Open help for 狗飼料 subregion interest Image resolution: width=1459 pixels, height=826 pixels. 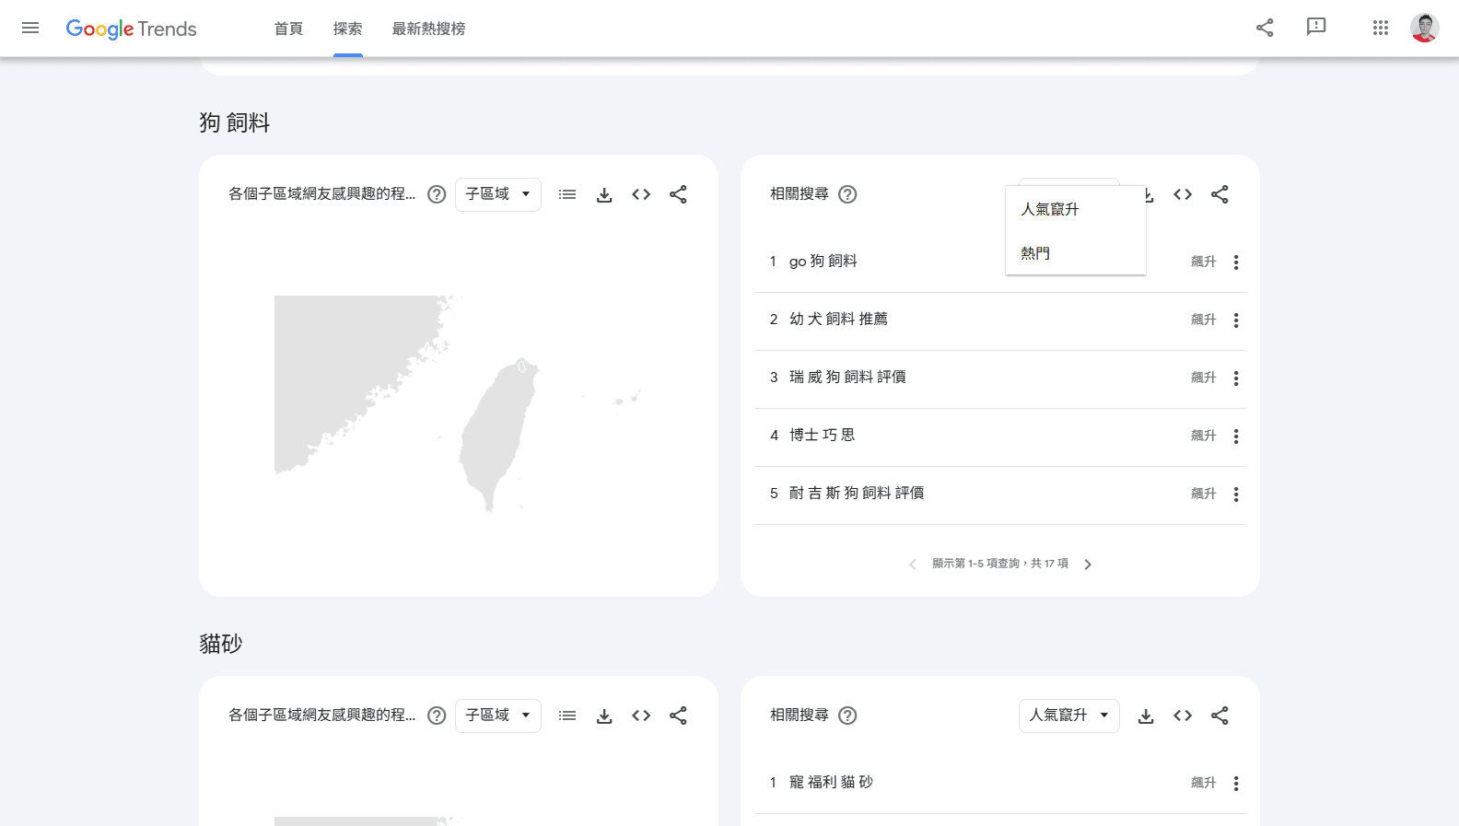438,194
